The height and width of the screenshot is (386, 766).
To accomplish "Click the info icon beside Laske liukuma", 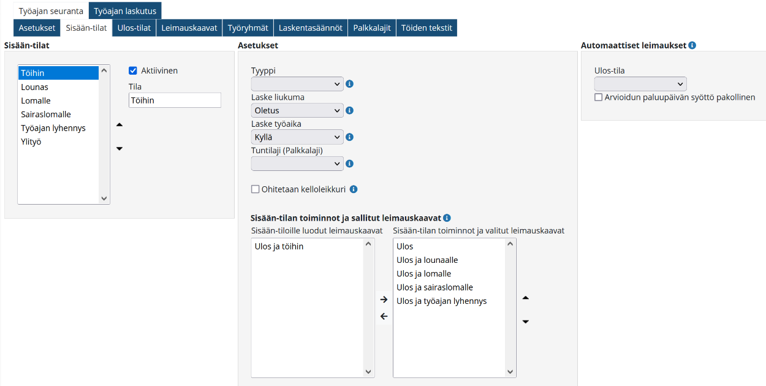I will pos(349,111).
